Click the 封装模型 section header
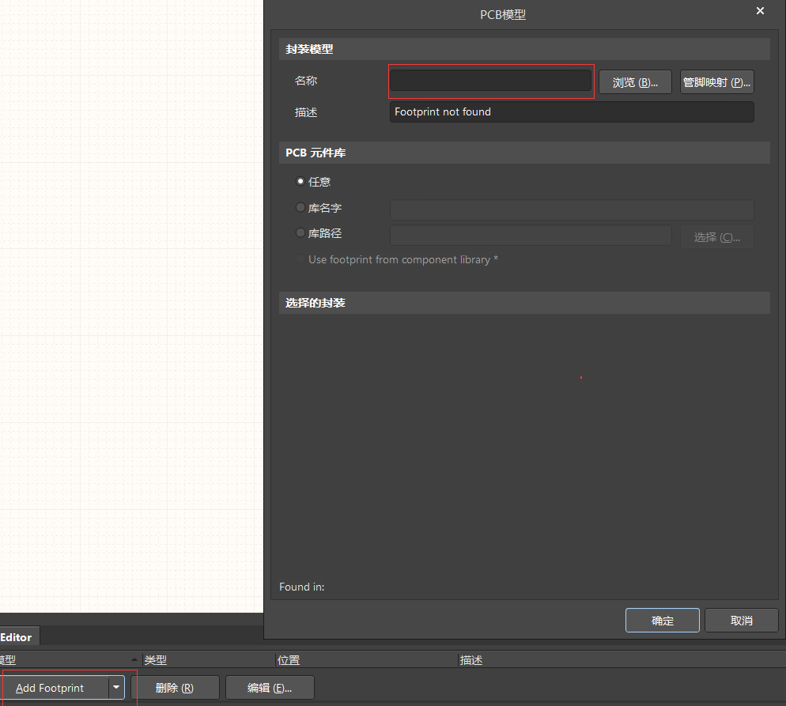This screenshot has height=706, width=786. 524,49
